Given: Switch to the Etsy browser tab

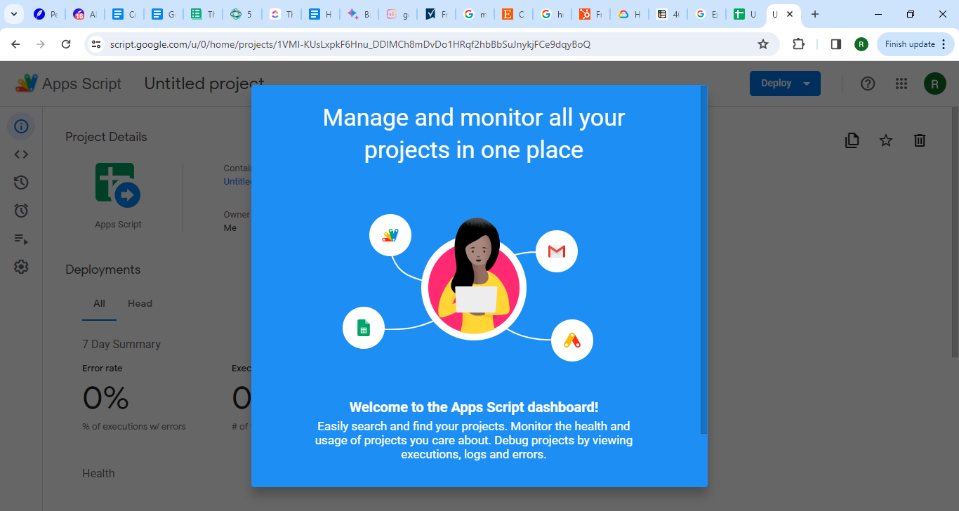Looking at the screenshot, I should 512,14.
